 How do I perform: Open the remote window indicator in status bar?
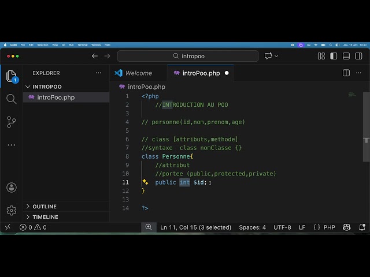[8, 227]
